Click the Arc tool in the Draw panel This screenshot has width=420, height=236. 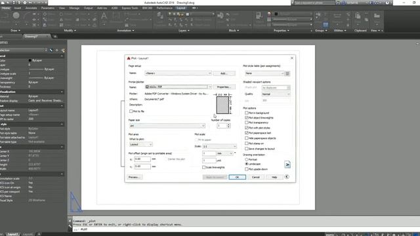[x=27, y=16]
